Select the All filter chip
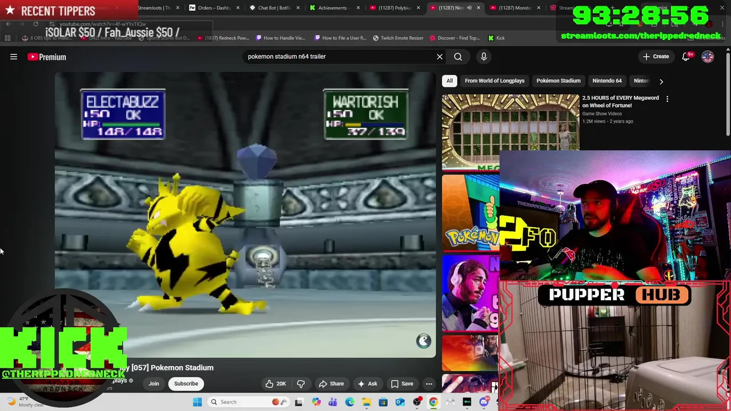The width and height of the screenshot is (731, 411). pos(449,81)
